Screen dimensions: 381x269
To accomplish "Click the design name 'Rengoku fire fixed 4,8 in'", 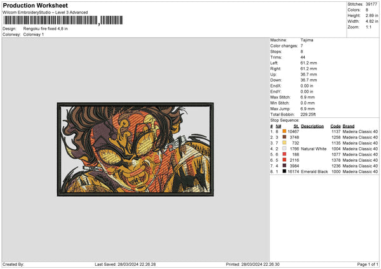I will coord(46,29).
